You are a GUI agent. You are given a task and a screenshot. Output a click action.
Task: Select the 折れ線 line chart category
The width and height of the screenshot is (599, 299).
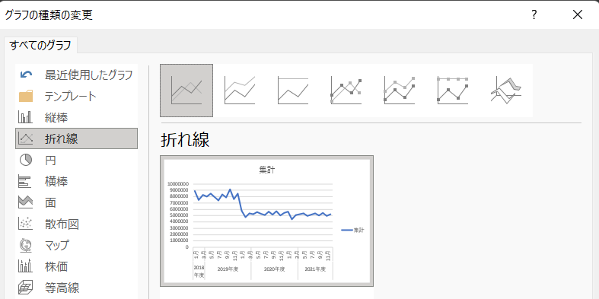click(76, 138)
